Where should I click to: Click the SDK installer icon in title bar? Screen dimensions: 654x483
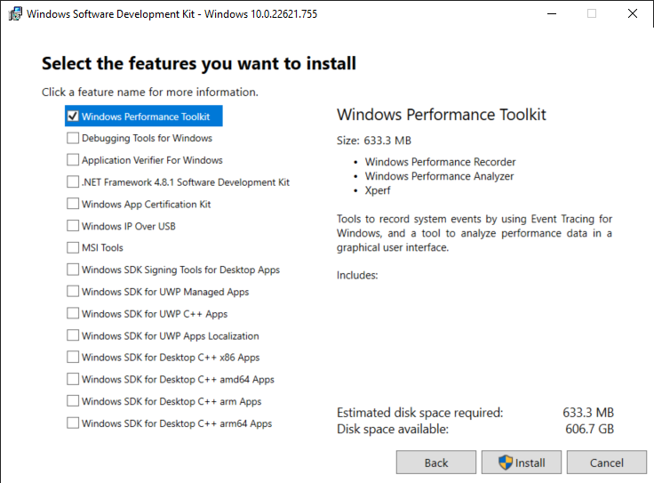pos(14,14)
